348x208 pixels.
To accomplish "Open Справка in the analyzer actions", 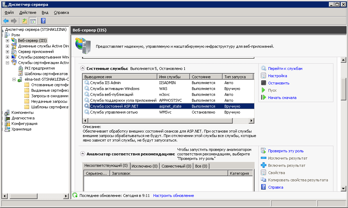I will point(275,187).
